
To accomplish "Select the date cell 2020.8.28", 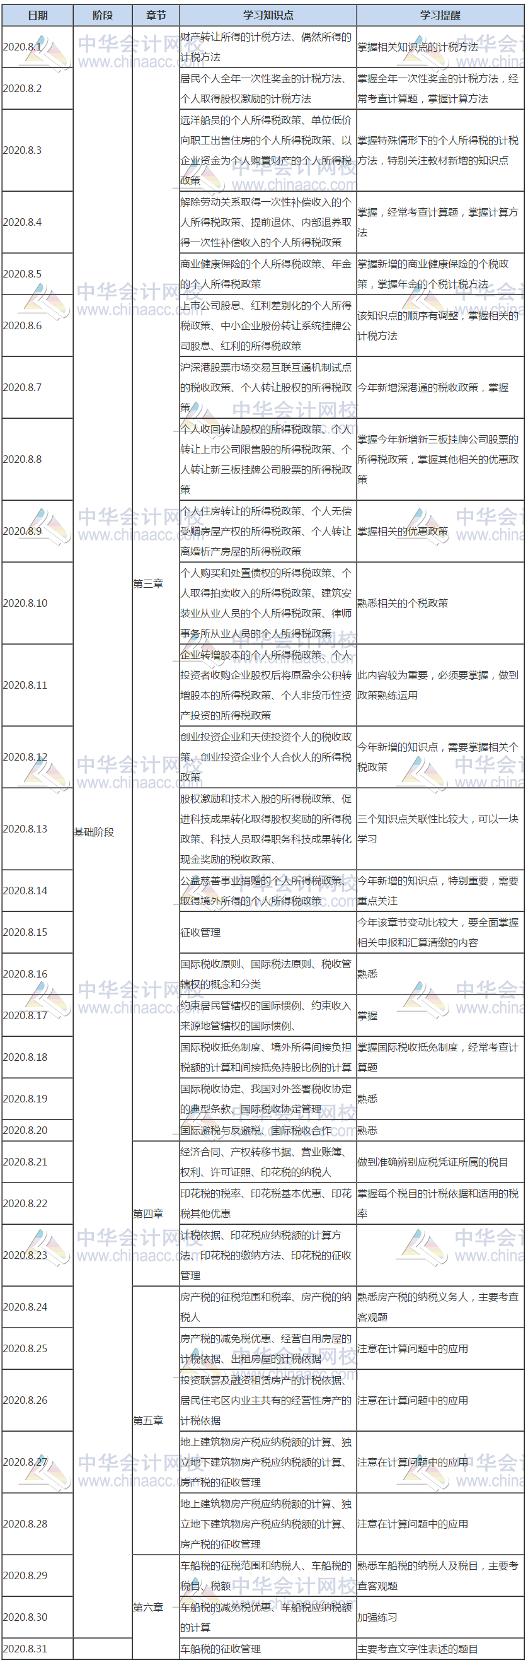I will [37, 1524].
